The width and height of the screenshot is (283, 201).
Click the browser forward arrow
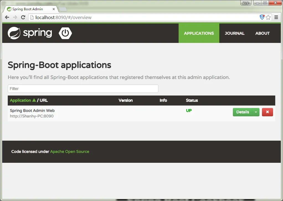coord(15,17)
